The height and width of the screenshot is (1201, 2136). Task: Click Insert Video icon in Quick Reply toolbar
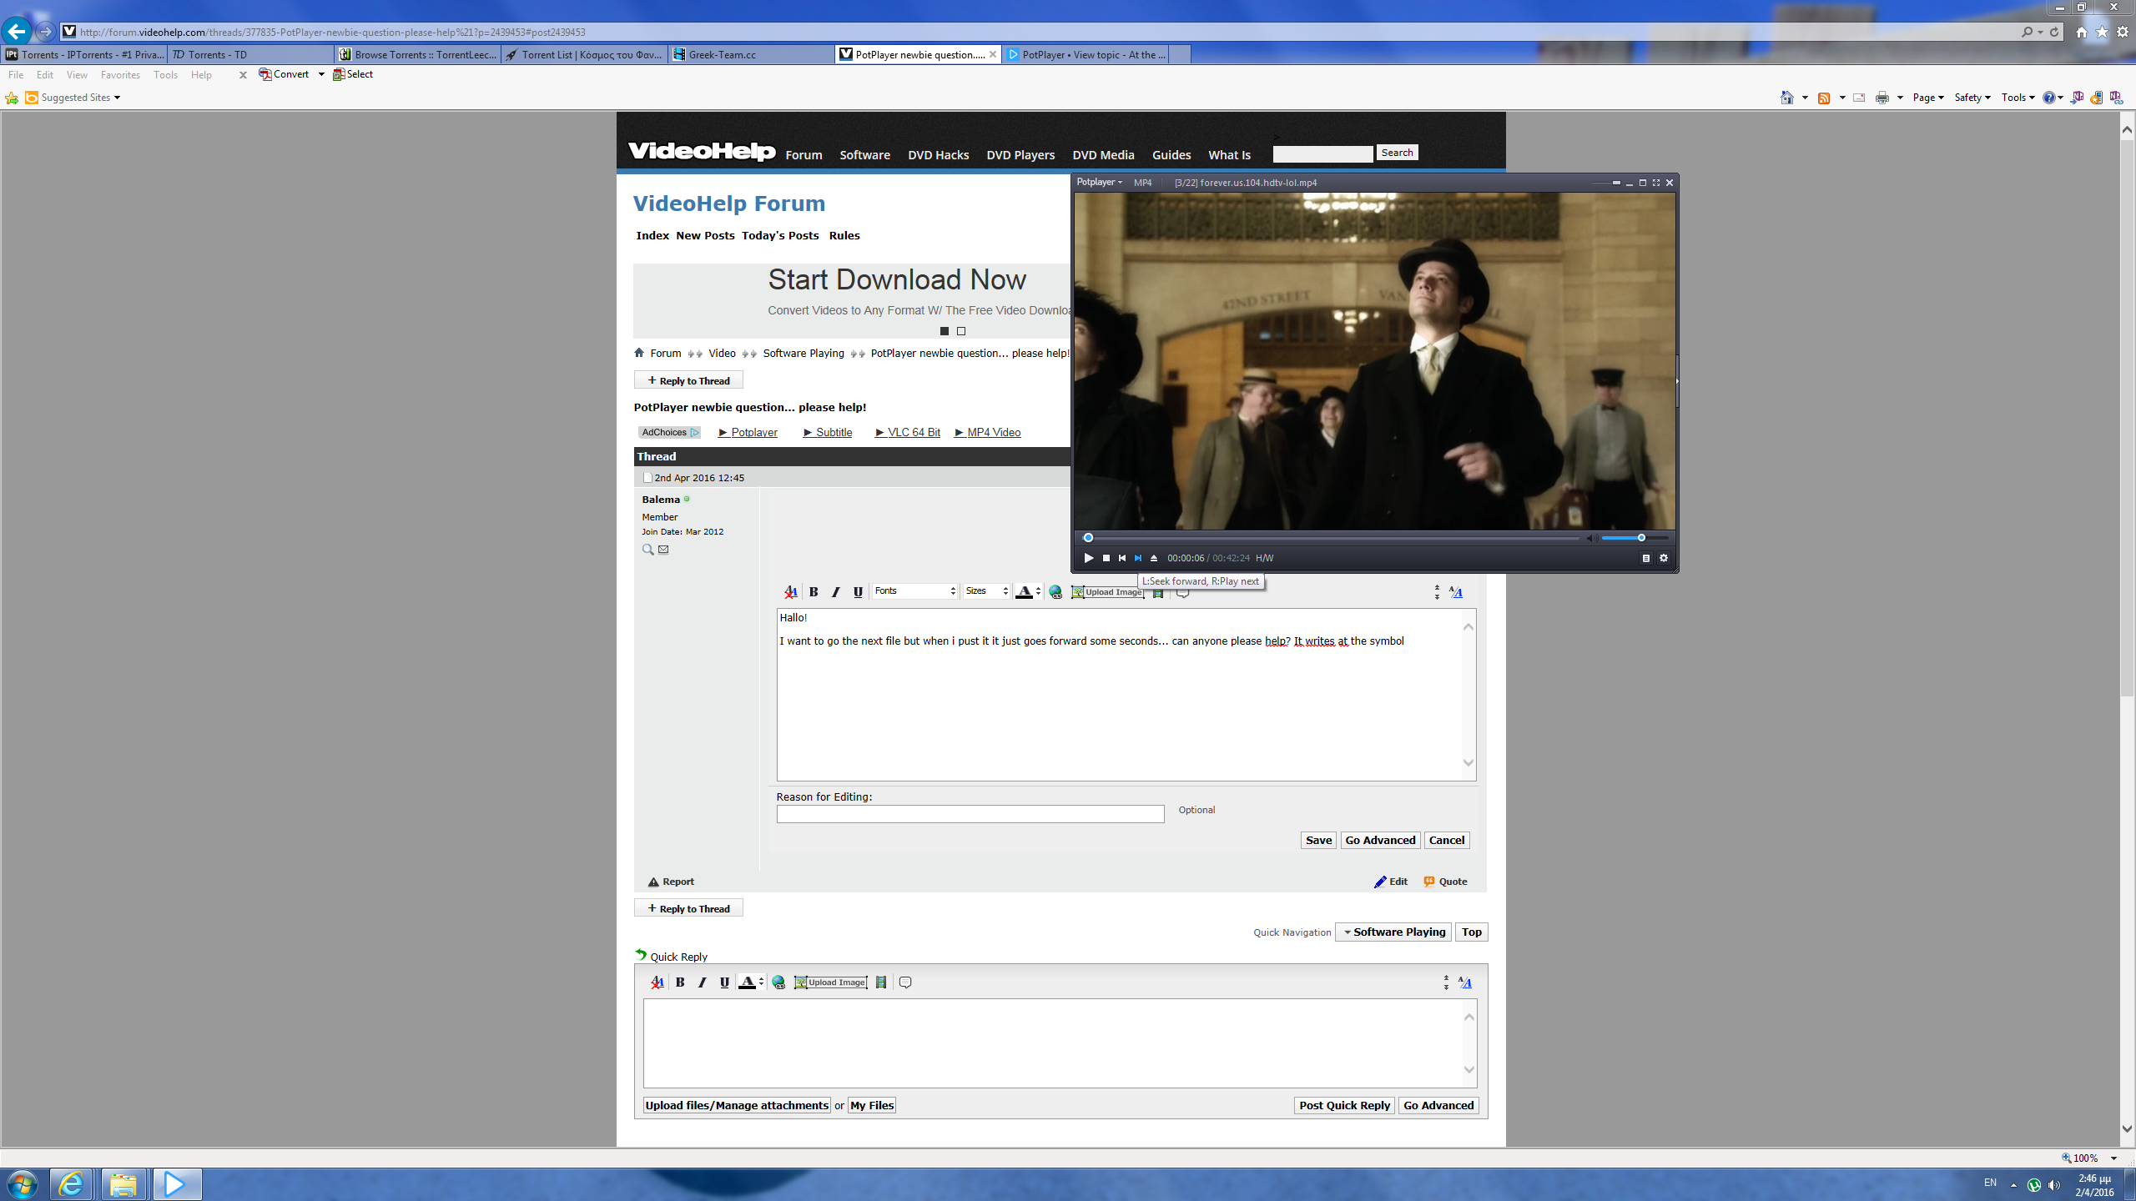[x=881, y=982]
